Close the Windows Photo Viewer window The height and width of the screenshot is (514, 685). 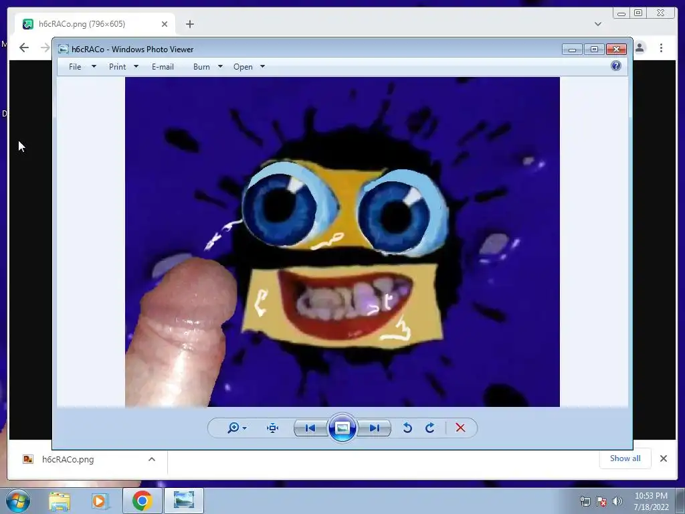pos(616,50)
